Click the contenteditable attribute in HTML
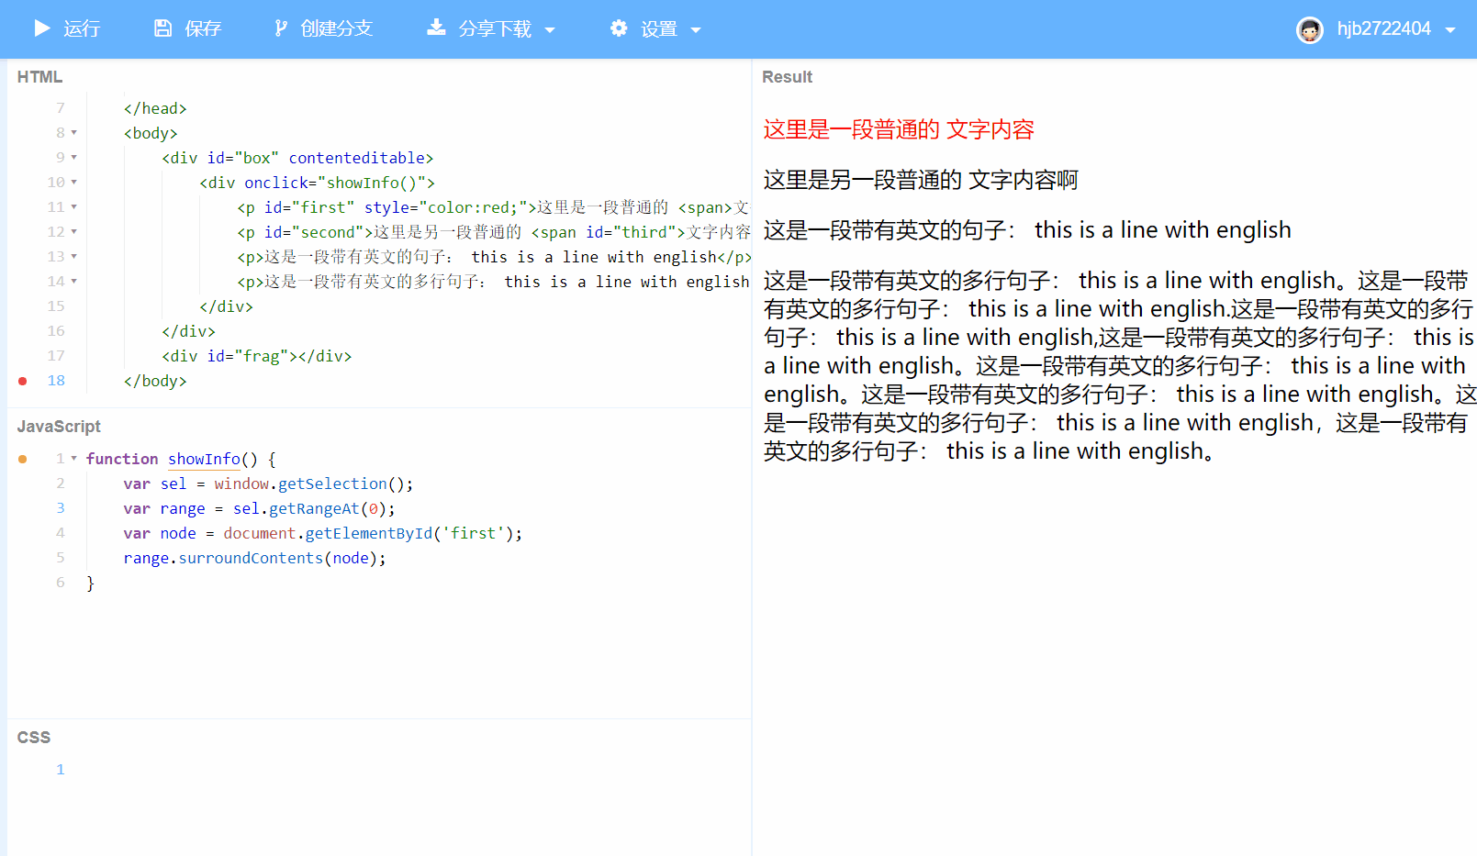This screenshot has height=856, width=1477. tap(356, 158)
